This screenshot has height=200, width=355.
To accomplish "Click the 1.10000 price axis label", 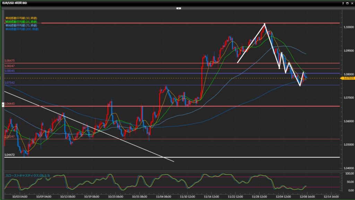I will click(x=348, y=27).
